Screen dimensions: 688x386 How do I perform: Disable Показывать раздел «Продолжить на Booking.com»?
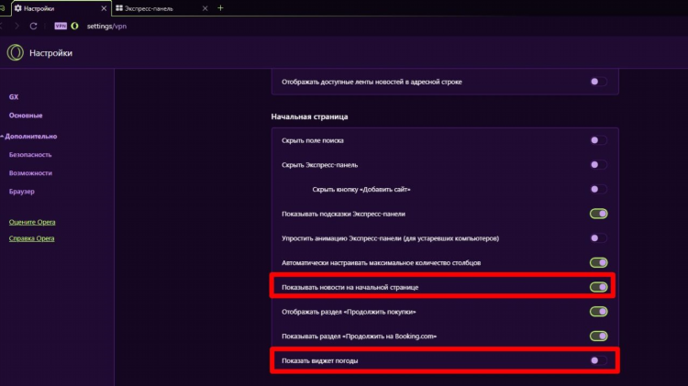click(x=598, y=336)
